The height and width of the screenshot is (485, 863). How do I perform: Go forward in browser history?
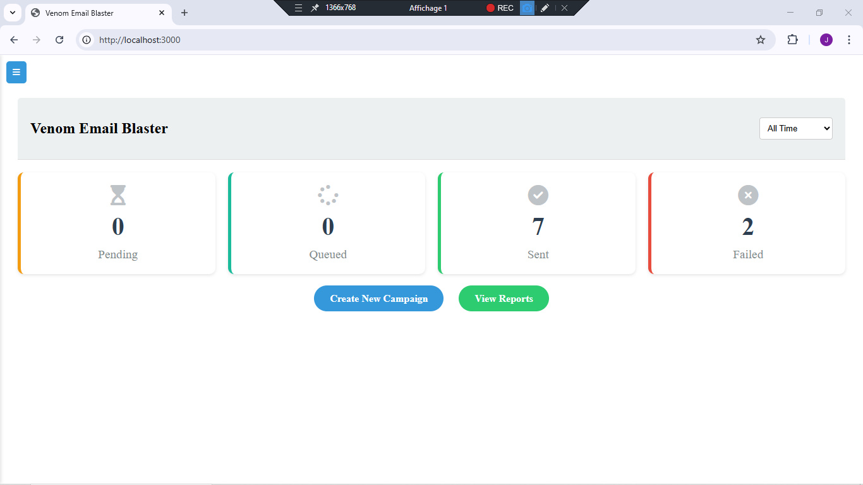[x=37, y=40]
